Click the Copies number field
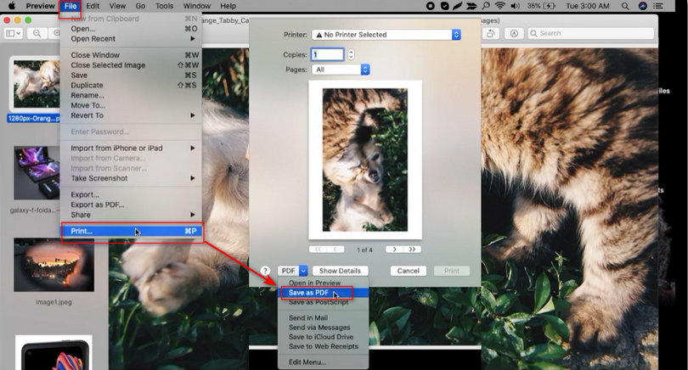This screenshot has height=370, width=688. click(328, 54)
